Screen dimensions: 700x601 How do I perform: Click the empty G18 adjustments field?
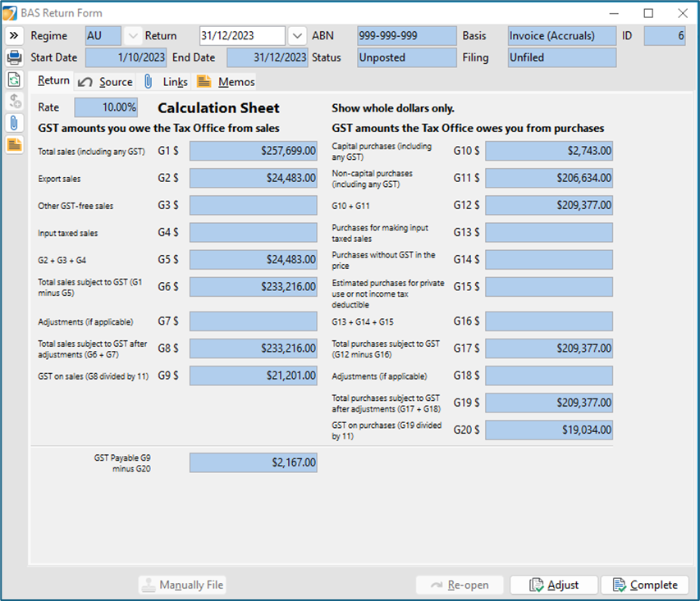point(549,376)
